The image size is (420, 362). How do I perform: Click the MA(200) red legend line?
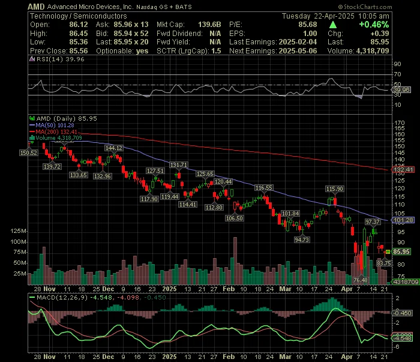click(32, 131)
